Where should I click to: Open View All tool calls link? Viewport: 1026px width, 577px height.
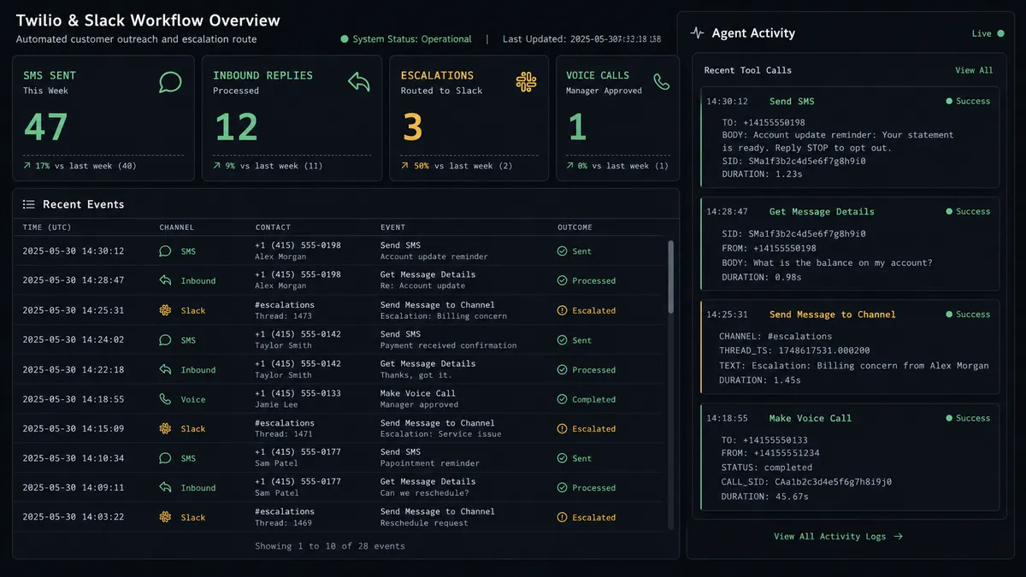[x=974, y=70]
